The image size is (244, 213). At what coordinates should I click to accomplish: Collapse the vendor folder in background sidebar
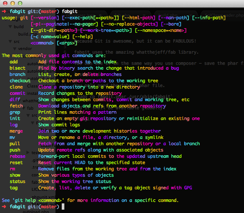(x=15, y=49)
